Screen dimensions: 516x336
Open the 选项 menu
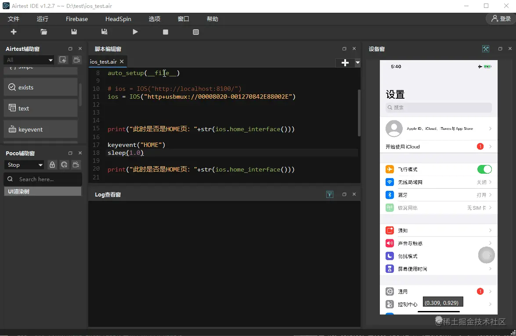pos(154,19)
